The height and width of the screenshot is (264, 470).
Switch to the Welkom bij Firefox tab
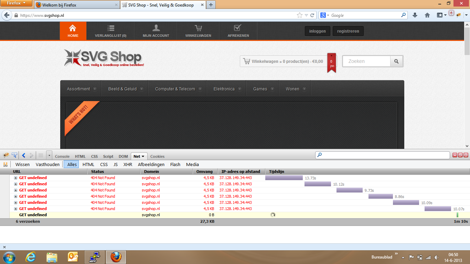[59, 5]
